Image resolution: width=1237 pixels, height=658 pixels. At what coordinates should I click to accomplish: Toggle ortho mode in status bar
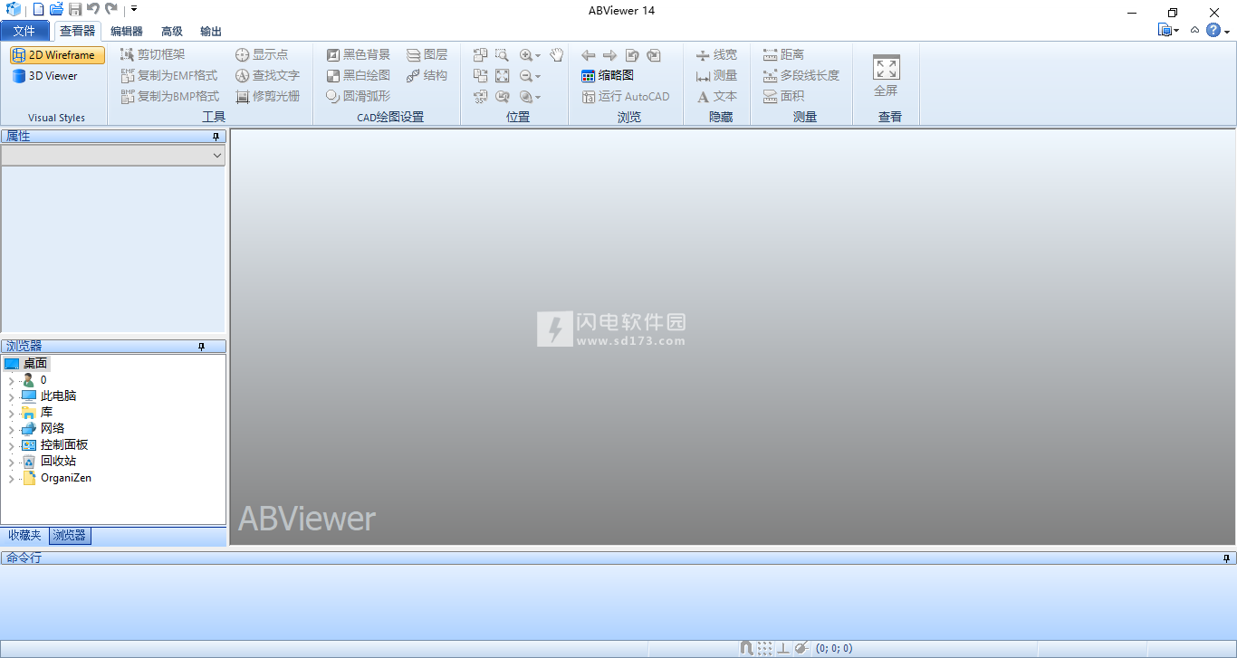(x=783, y=648)
